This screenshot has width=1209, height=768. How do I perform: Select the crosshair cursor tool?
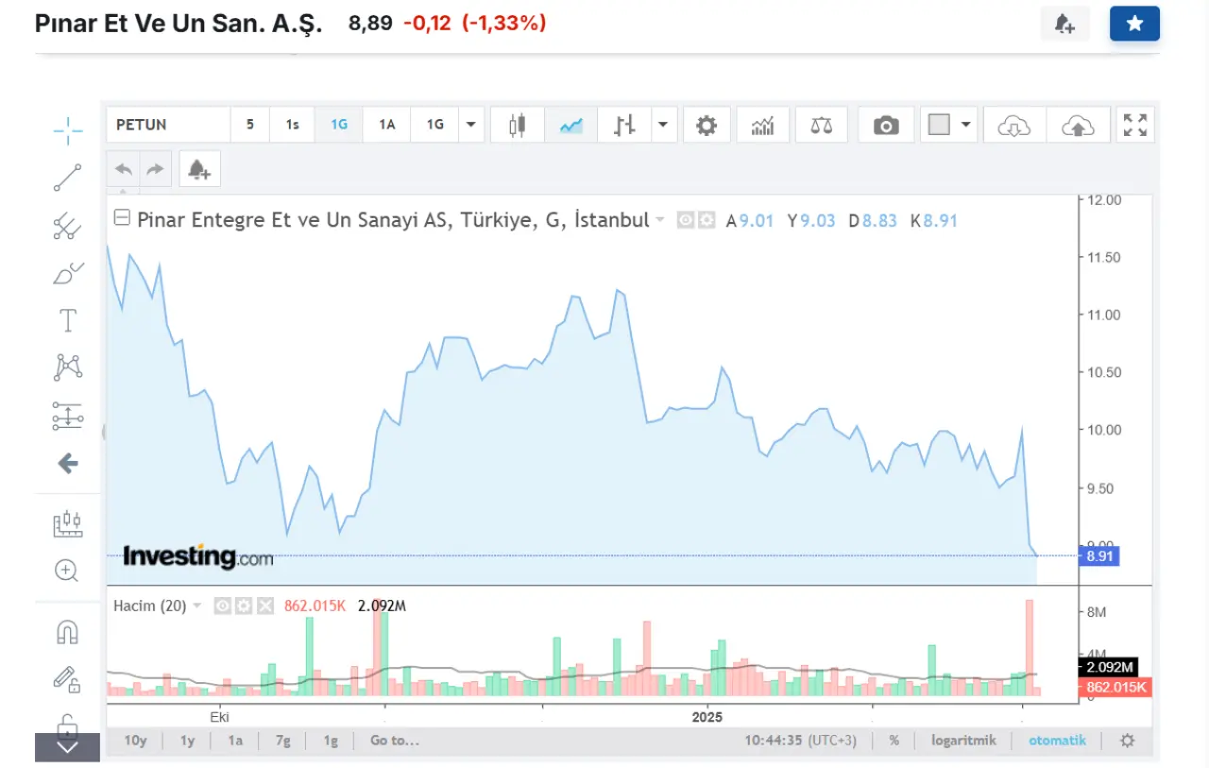tap(67, 130)
